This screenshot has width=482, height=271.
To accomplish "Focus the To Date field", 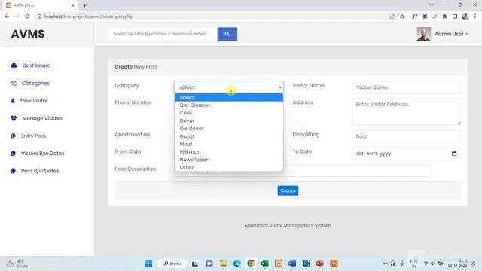I will (x=407, y=154).
